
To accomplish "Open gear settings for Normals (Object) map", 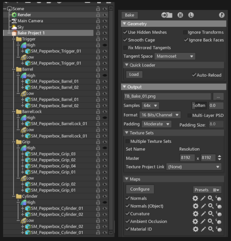I will click(x=195, y=206).
